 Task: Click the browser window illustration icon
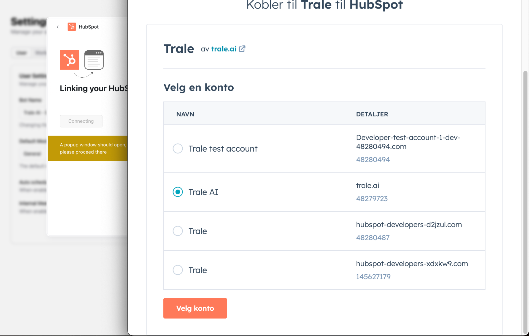[x=94, y=60]
